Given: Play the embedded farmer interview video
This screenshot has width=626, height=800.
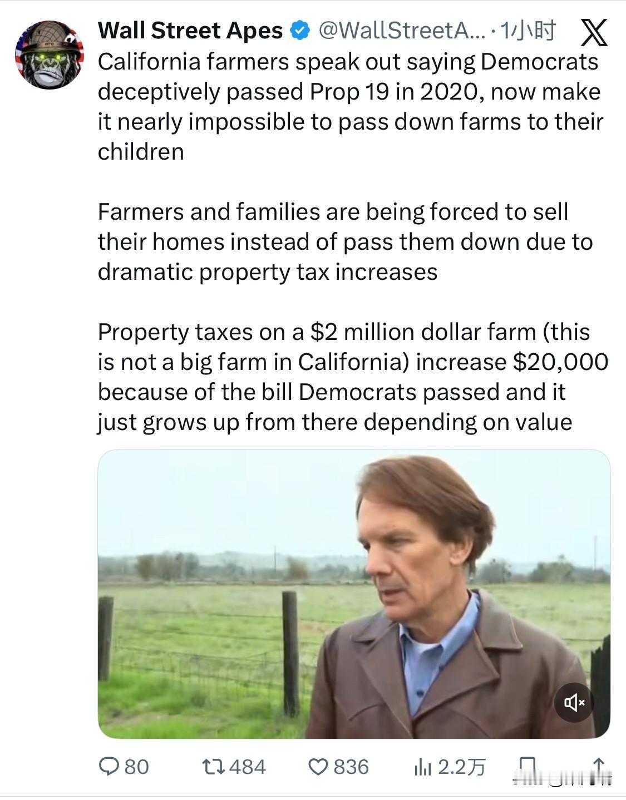Looking at the screenshot, I should tap(354, 594).
